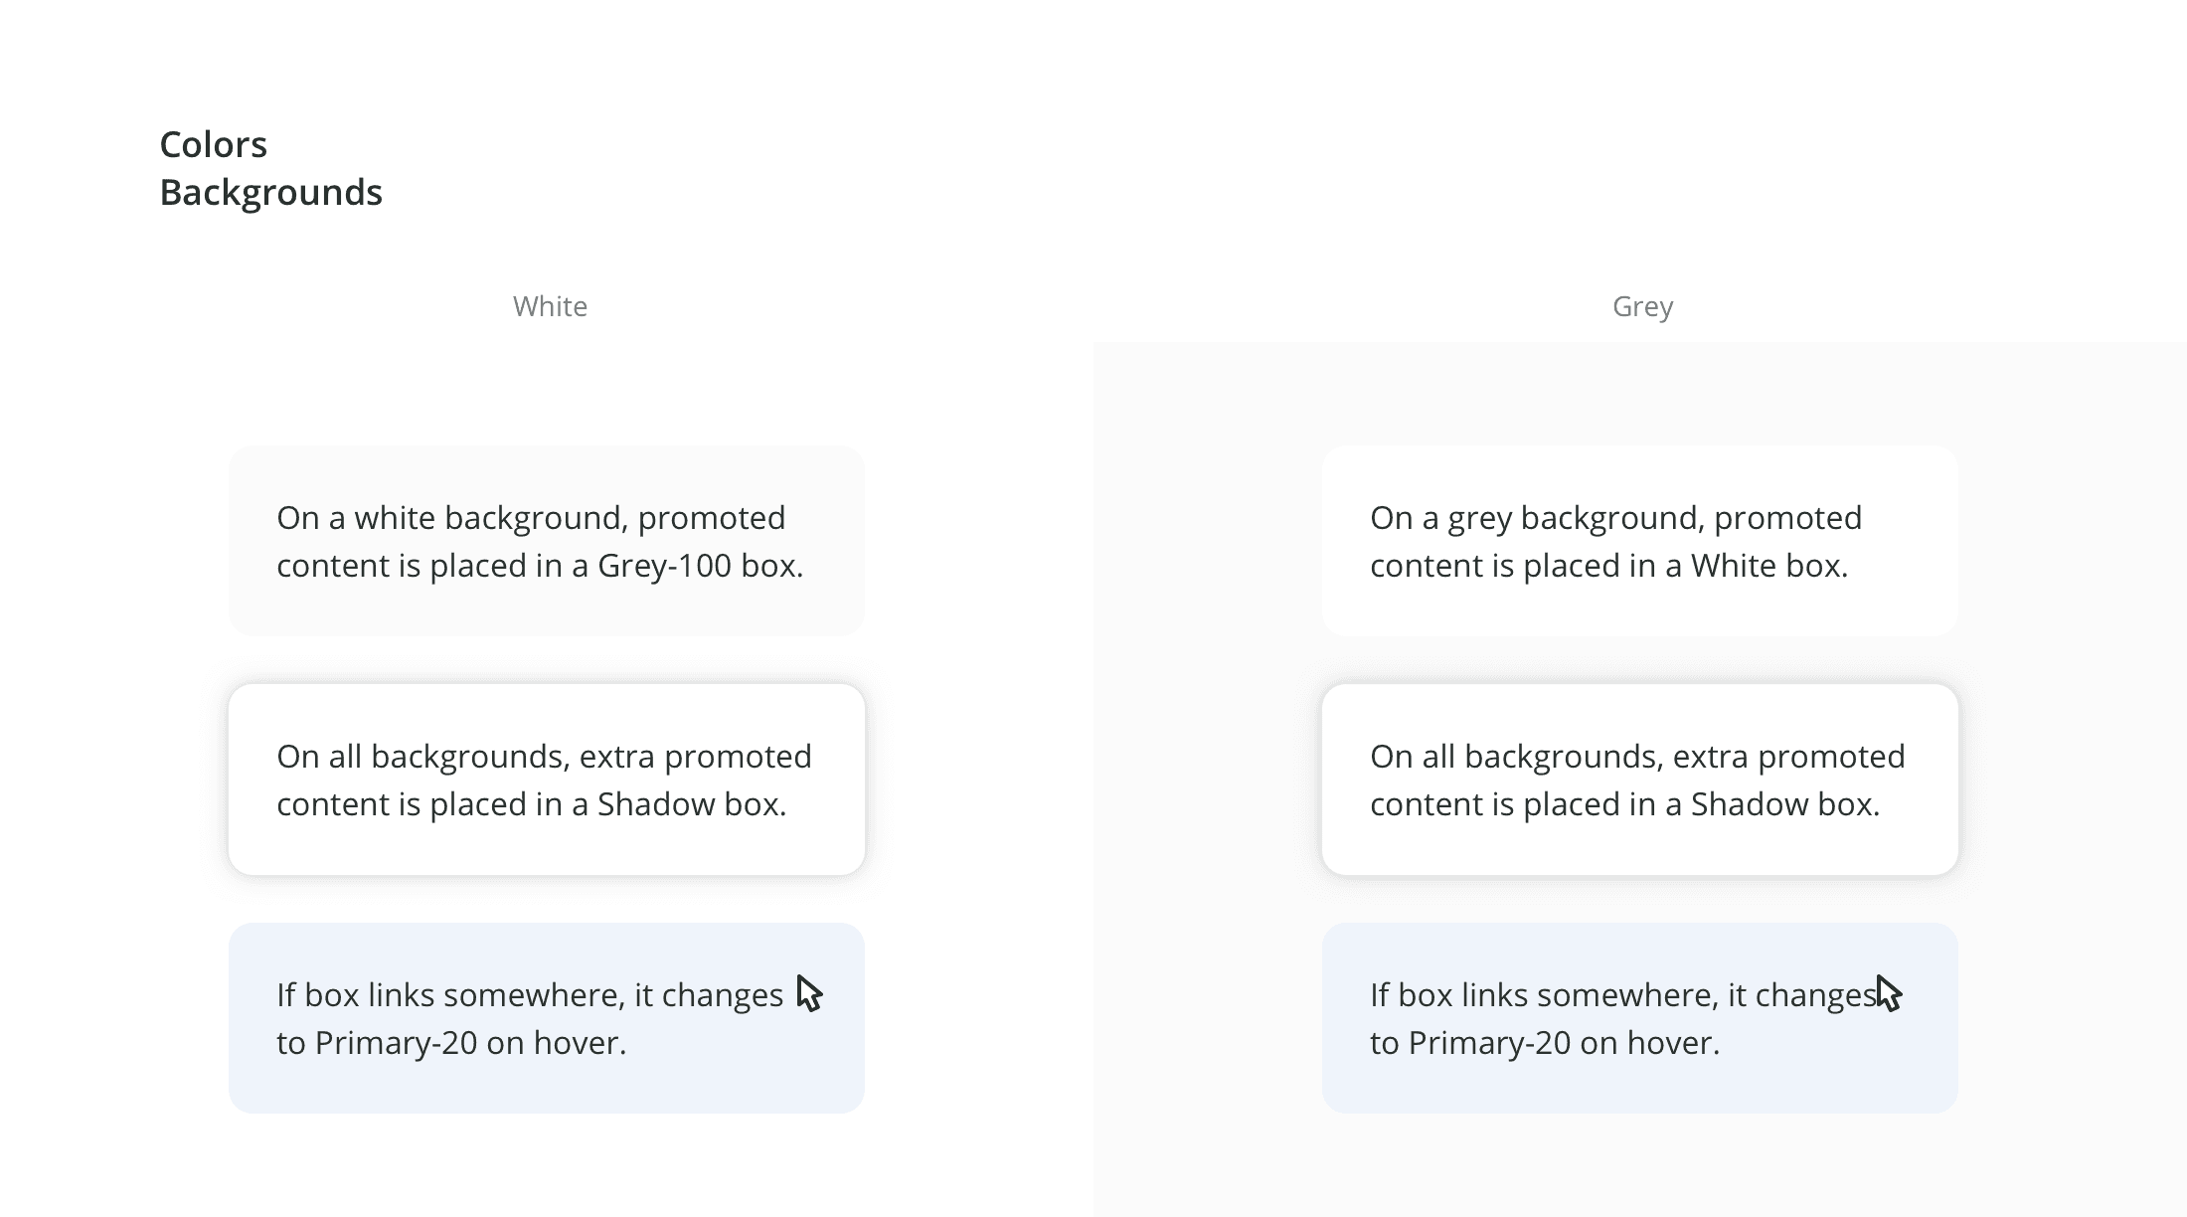Click the Colors heading

[x=213, y=145]
